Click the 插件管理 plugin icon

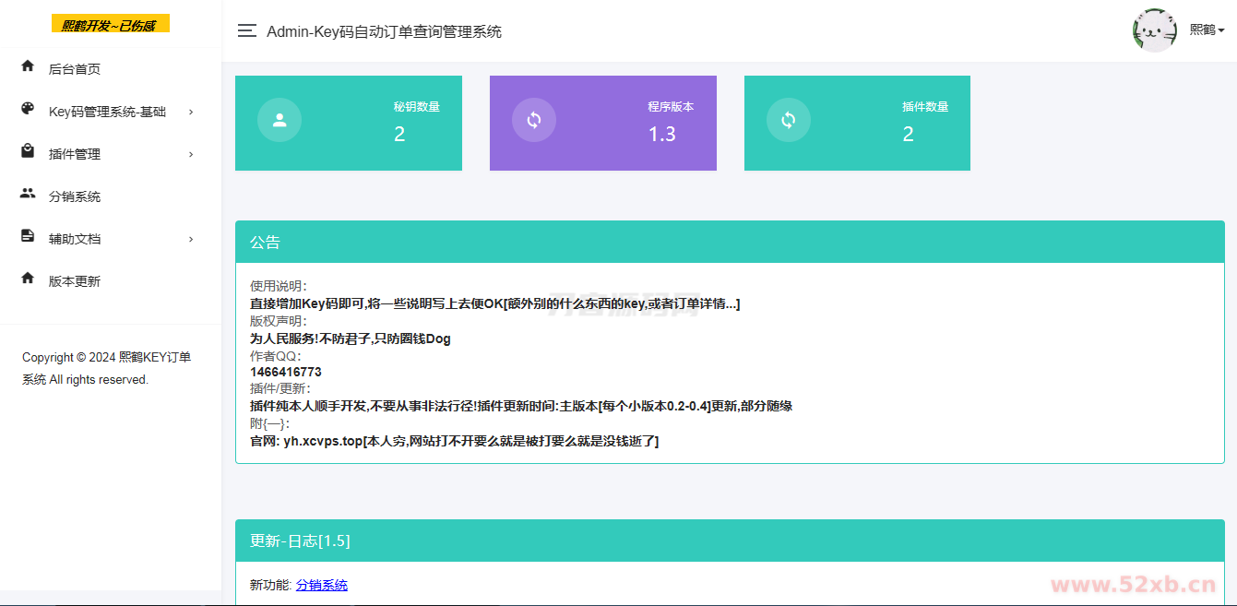(x=27, y=151)
